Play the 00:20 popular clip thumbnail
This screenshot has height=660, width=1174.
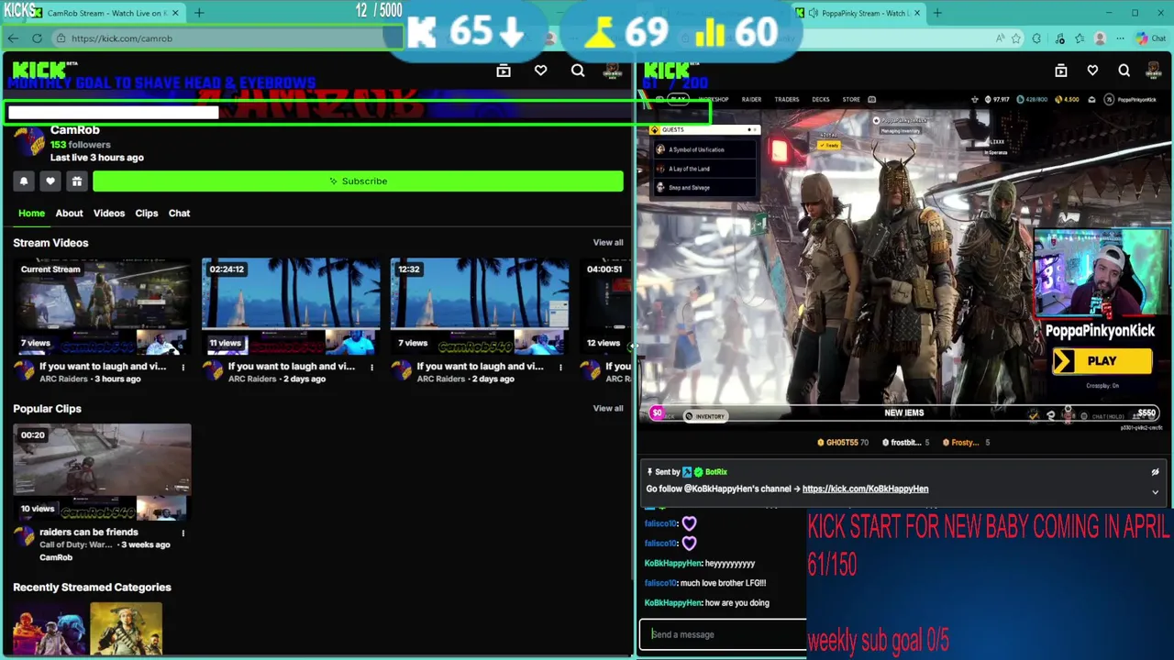coord(102,473)
